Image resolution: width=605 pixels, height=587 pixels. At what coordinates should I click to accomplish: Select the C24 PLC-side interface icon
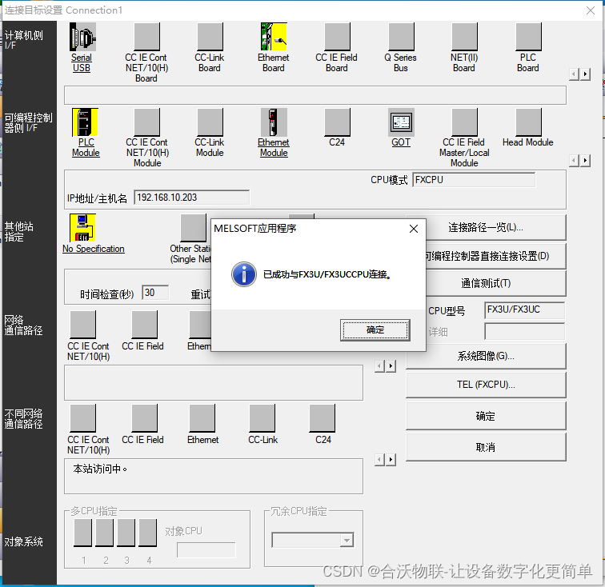(337, 122)
